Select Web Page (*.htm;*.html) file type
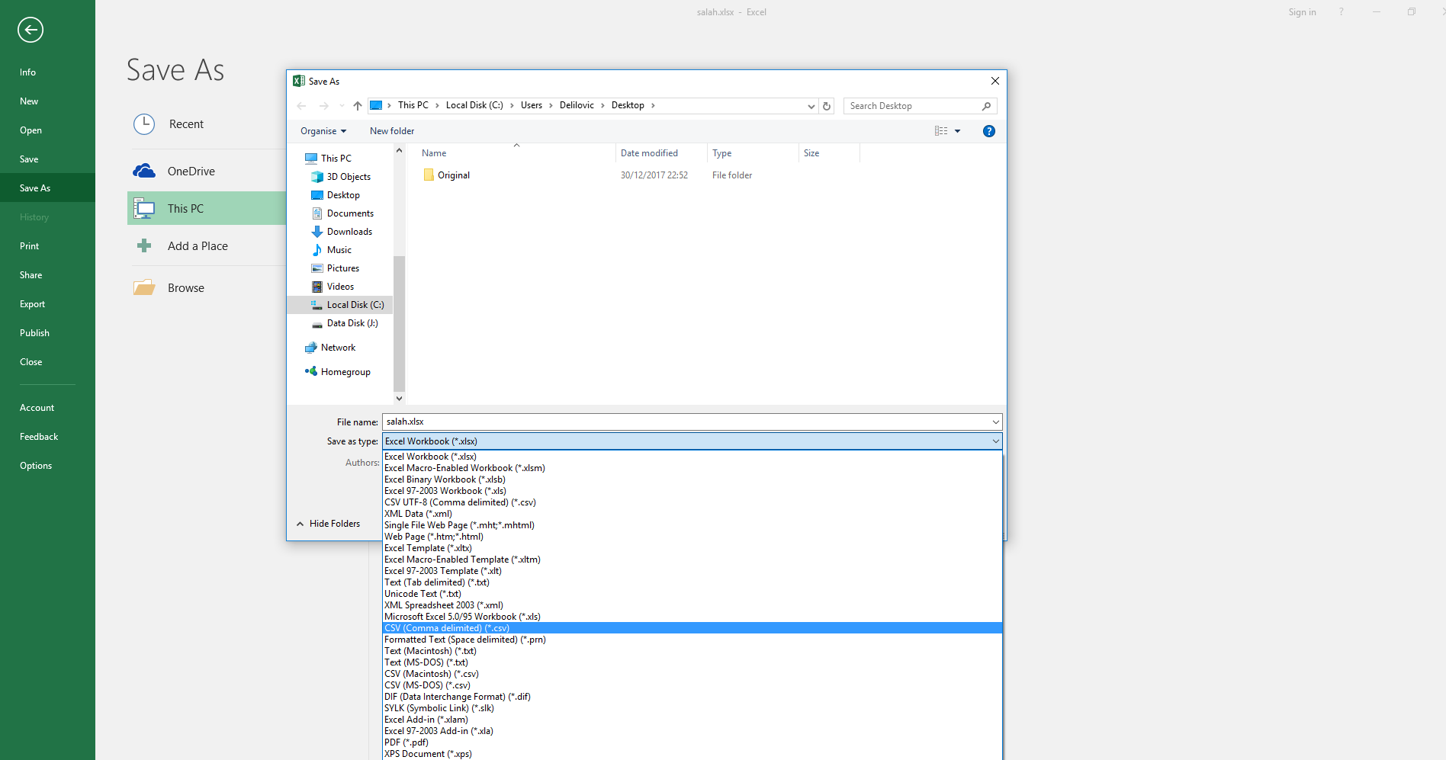The image size is (1446, 760). (692, 537)
